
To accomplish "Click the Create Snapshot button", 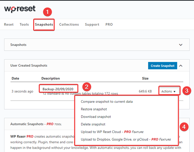I will click(x=162, y=66).
